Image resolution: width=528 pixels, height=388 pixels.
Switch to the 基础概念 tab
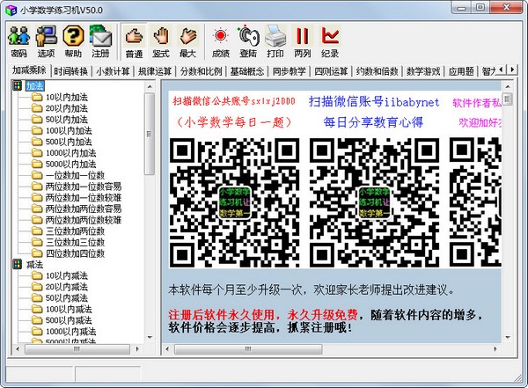coord(247,71)
